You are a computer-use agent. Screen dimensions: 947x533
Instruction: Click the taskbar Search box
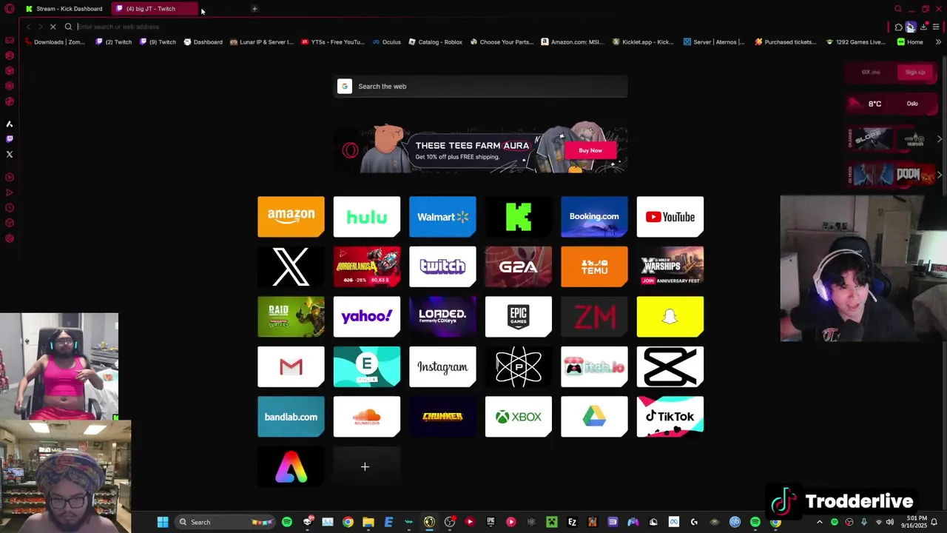[x=226, y=522]
